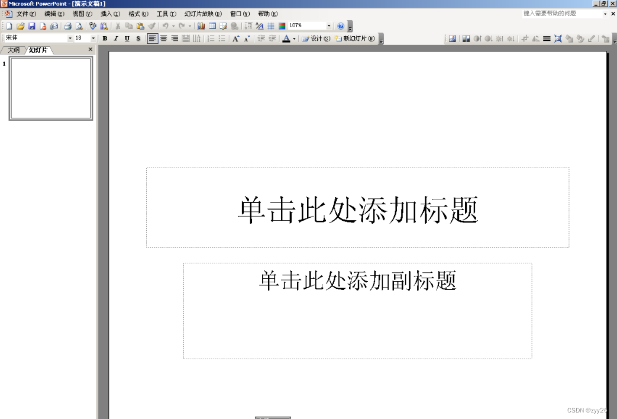Expand Formatting toolbar options arrow
This screenshot has width=617, height=419.
tap(381, 39)
